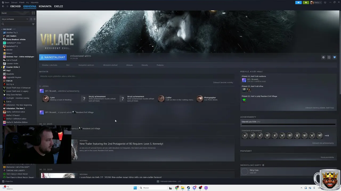
Task: Open Steam from the Windows taskbar
Action: click(x=188, y=188)
